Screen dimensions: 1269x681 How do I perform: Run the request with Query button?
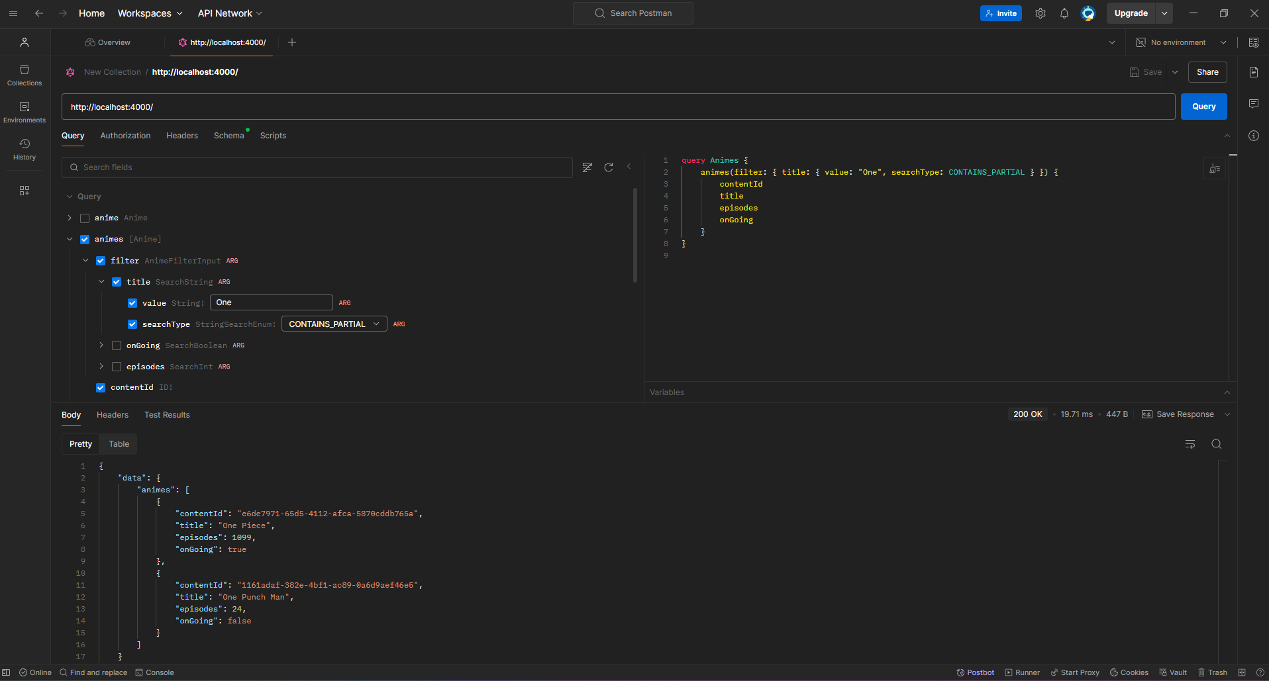[x=1203, y=107]
